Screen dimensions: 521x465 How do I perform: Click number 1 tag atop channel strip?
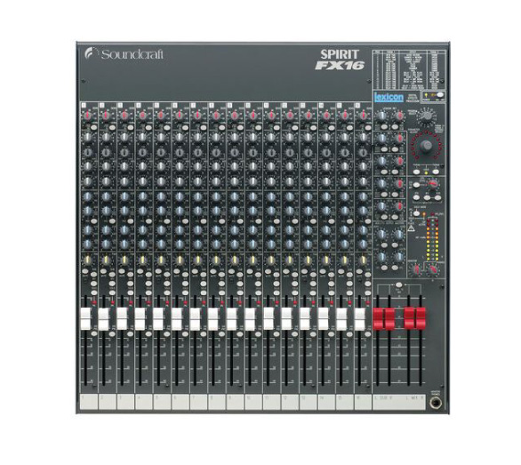[84, 106]
